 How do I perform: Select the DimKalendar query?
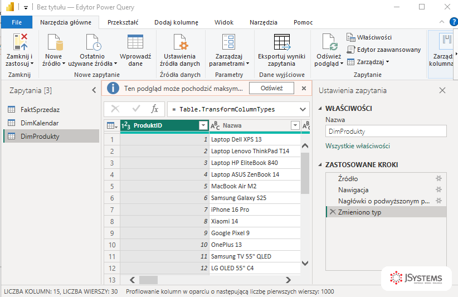tap(51, 123)
